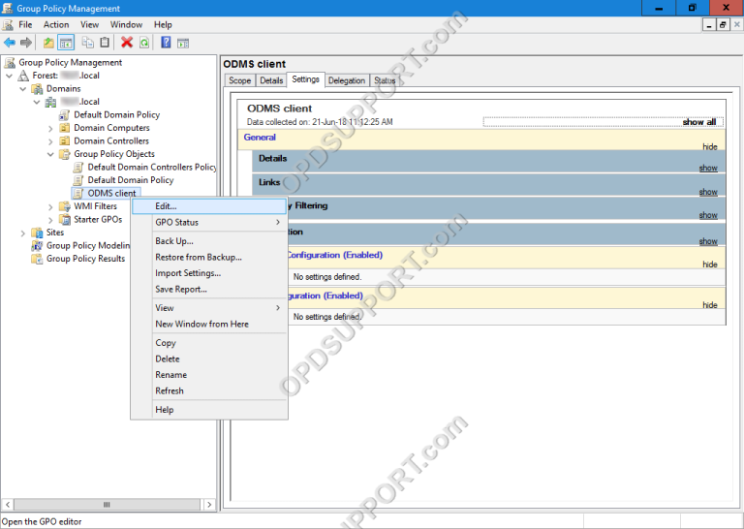Click the show all link
This screenshot has width=744, height=529.
pos(699,122)
